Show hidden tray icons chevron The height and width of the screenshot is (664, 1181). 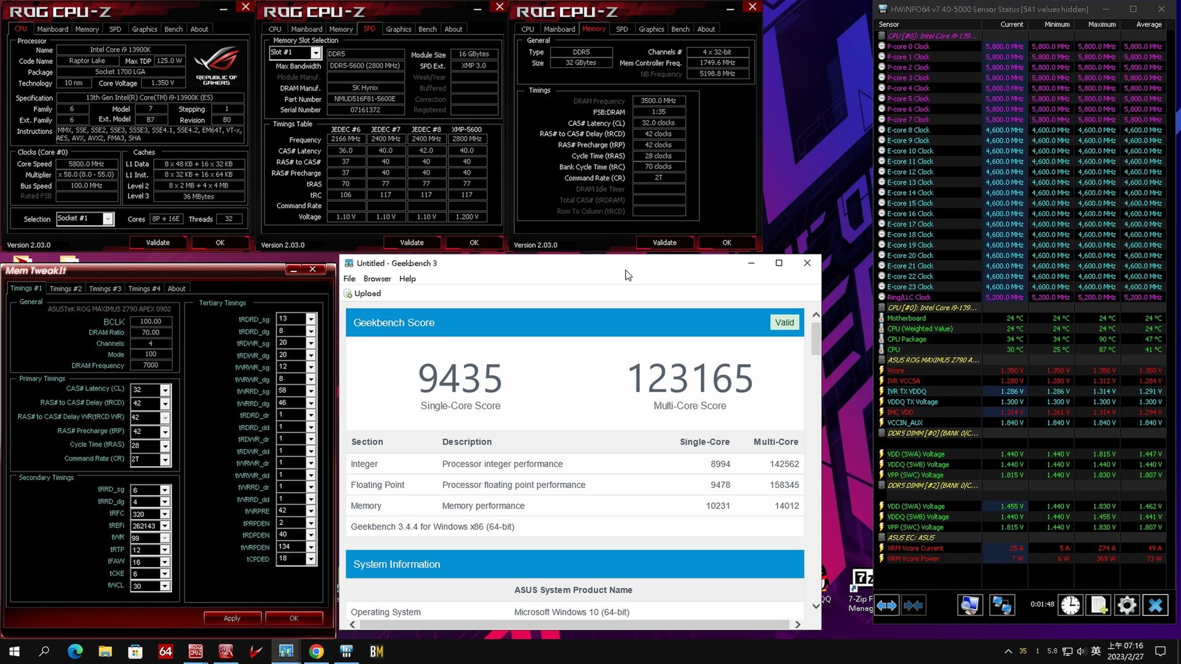click(x=1008, y=651)
